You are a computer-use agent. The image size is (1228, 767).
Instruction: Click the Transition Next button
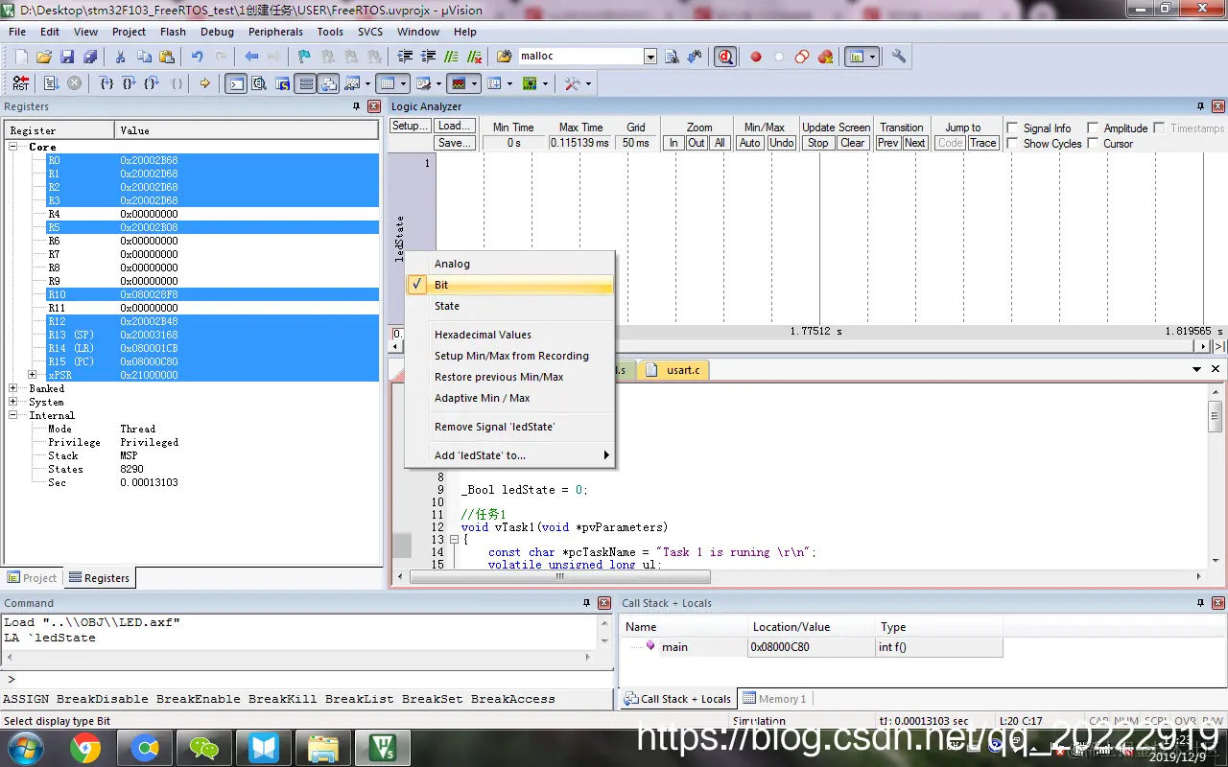[915, 143]
